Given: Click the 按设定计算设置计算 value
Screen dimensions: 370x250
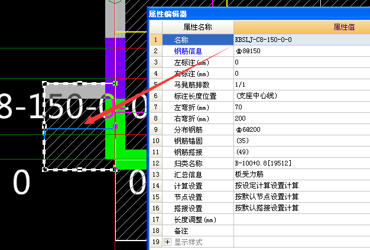Looking at the screenshot, I should pos(302,186).
